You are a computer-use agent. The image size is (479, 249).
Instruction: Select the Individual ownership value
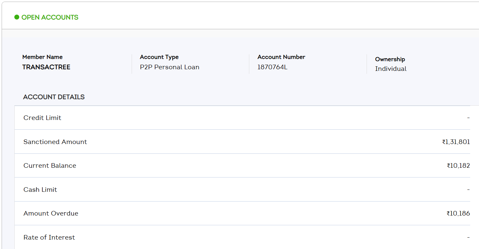(391, 69)
